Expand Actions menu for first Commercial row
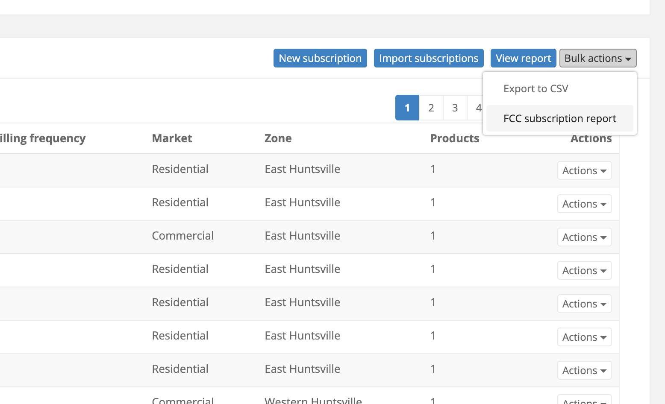665x404 pixels. [x=584, y=237]
